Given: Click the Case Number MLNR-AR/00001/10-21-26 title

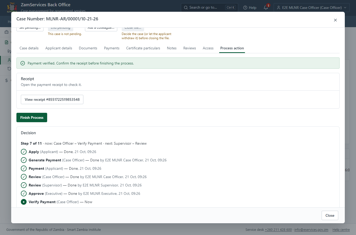Looking at the screenshot, I should coord(57,19).
